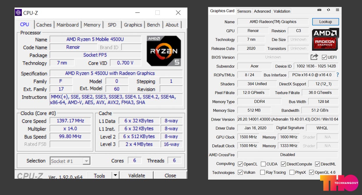Click the Memory Size value 512 MB
362x195 pixels.
[254, 110]
